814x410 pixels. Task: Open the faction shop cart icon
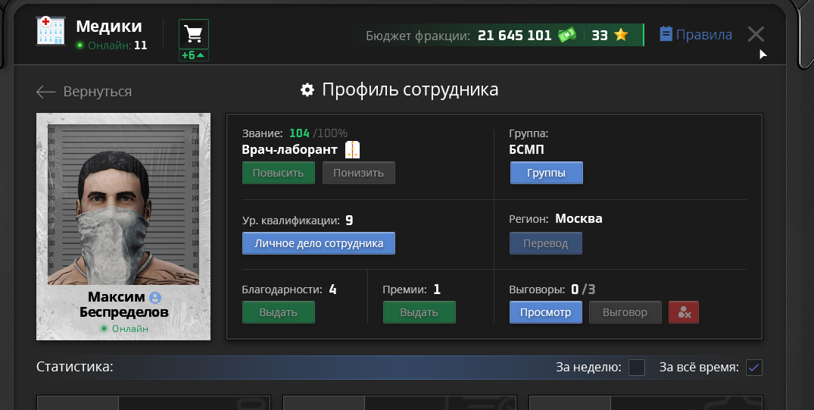coord(194,34)
